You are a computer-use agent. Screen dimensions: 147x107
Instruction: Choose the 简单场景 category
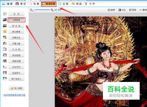tap(16, 61)
